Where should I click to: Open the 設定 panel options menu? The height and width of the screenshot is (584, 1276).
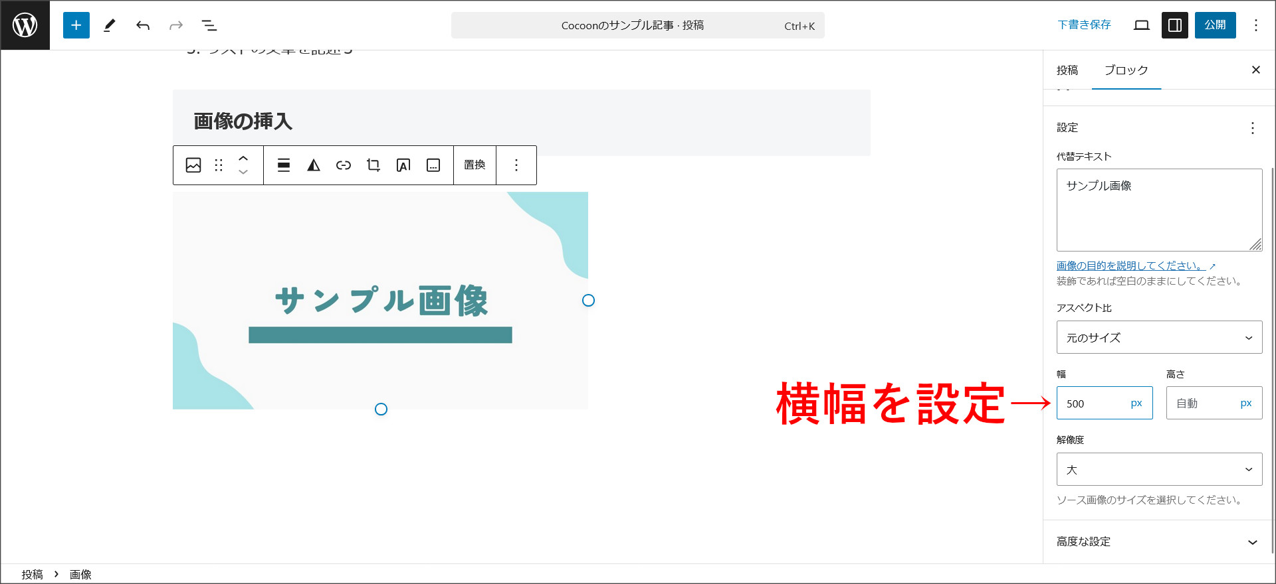coord(1253,128)
